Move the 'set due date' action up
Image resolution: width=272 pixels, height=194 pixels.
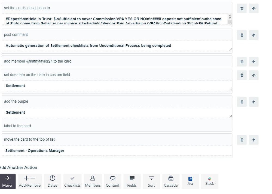coord(253,75)
